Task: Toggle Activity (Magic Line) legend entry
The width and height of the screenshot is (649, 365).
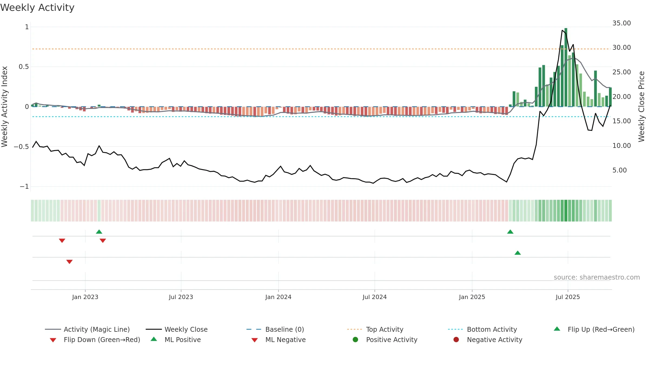Action: (87, 329)
